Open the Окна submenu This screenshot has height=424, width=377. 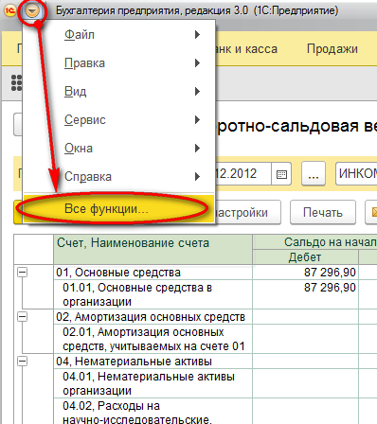(119, 149)
